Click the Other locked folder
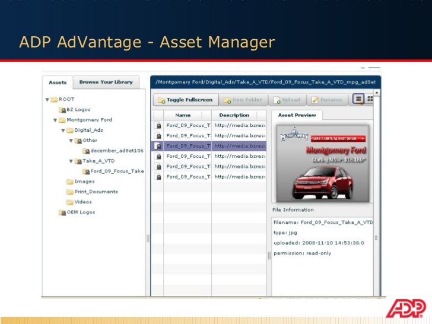Image resolution: width=432 pixels, height=324 pixels. tap(86, 141)
